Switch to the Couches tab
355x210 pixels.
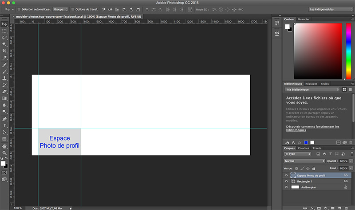pos(304,148)
